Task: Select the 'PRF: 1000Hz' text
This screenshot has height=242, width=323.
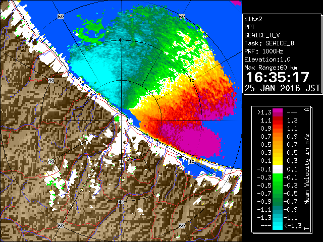Action: 264,51
